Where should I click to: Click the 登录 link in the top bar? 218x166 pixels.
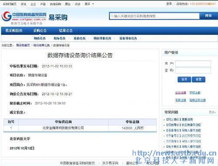click(169, 4)
